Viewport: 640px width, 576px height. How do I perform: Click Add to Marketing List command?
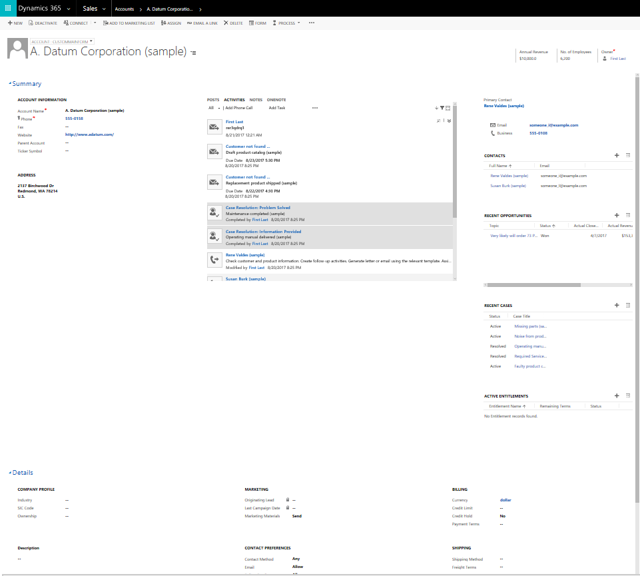coord(129,23)
